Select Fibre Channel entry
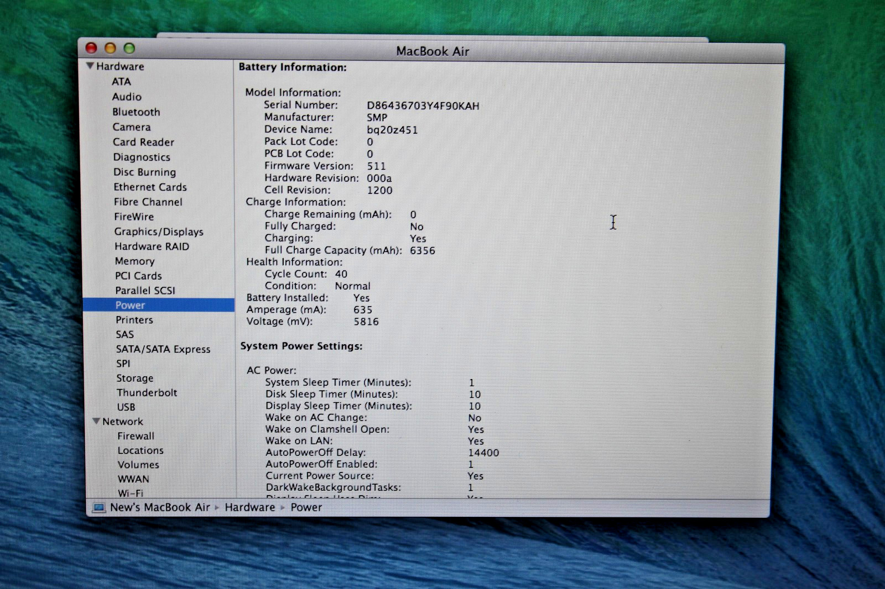The height and width of the screenshot is (589, 885). (x=148, y=202)
